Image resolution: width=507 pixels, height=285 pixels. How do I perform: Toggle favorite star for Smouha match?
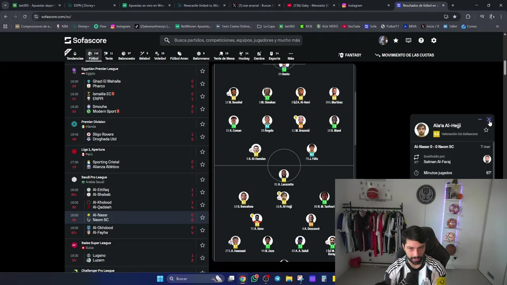(x=202, y=109)
